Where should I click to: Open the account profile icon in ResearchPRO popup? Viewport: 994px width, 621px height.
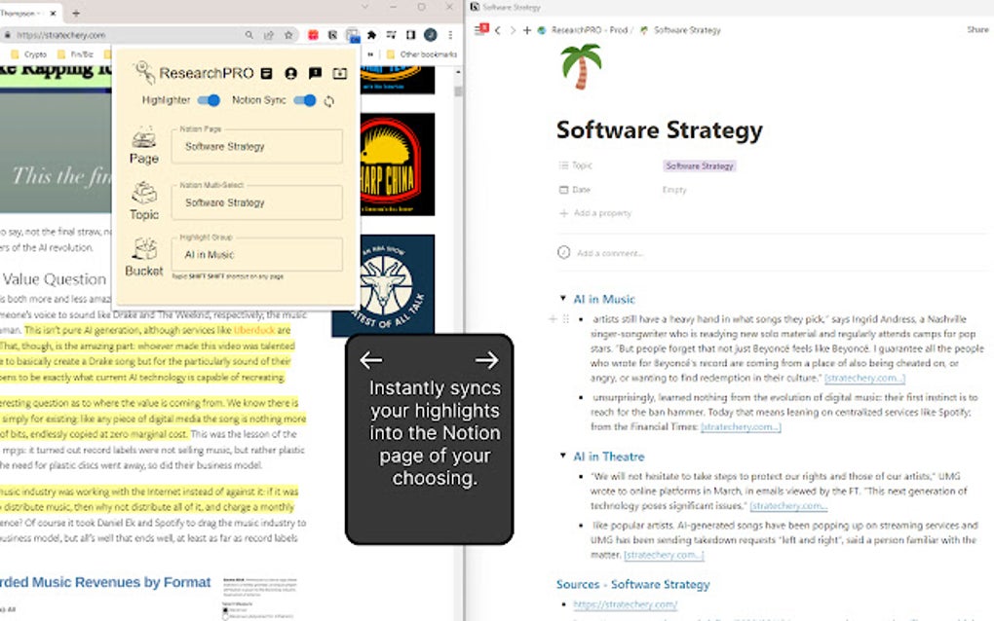291,73
